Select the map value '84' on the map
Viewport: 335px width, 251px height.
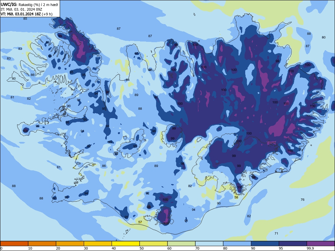pyautogui.click(x=128, y=80)
